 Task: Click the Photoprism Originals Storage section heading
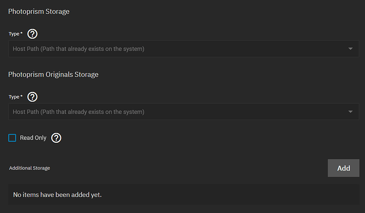point(53,75)
